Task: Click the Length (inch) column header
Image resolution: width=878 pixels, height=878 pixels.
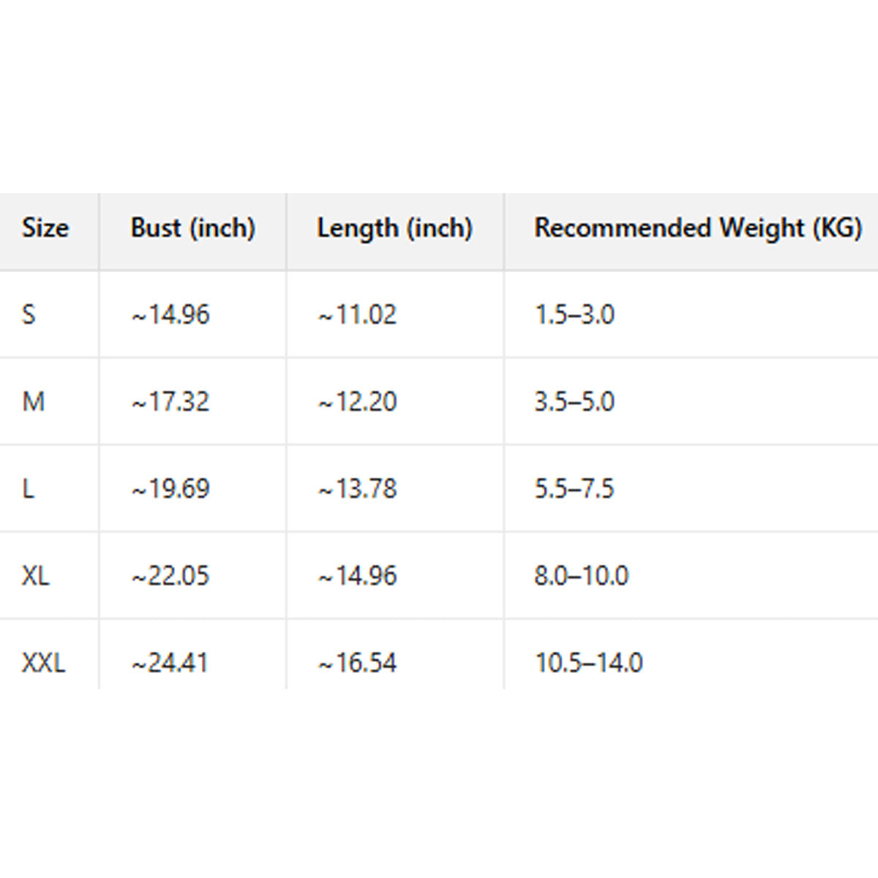Action: [x=394, y=228]
